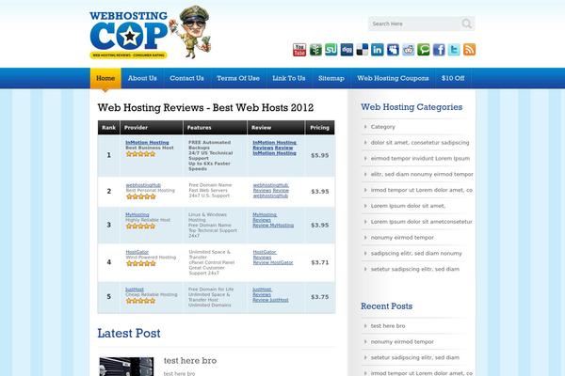Open the StumbleUpon social icon
The width and height of the screenshot is (565, 376).
(x=331, y=50)
